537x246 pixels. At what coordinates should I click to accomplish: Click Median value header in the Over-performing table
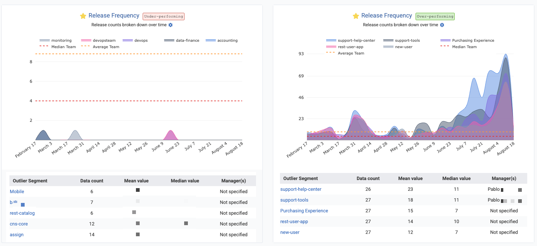click(456, 178)
